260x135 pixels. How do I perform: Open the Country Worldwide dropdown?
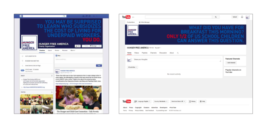(x=161, y=101)
